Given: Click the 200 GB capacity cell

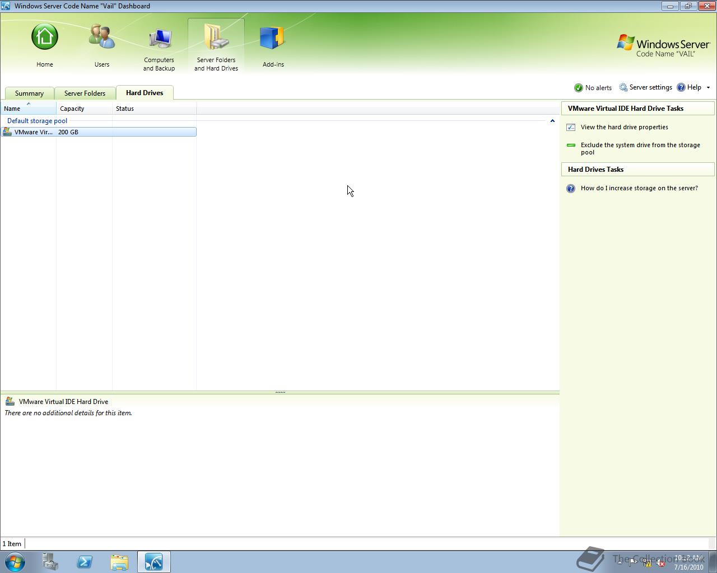Looking at the screenshot, I should pos(68,132).
